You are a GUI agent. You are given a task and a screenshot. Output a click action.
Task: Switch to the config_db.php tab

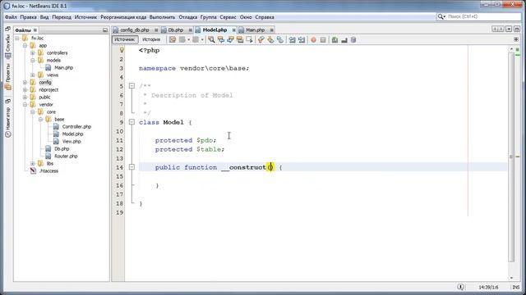coord(135,30)
